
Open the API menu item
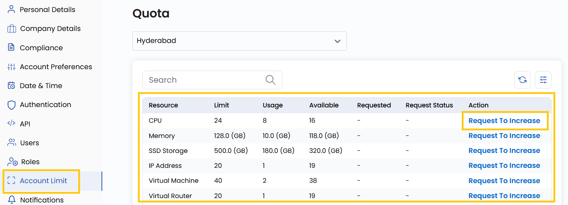(x=25, y=124)
